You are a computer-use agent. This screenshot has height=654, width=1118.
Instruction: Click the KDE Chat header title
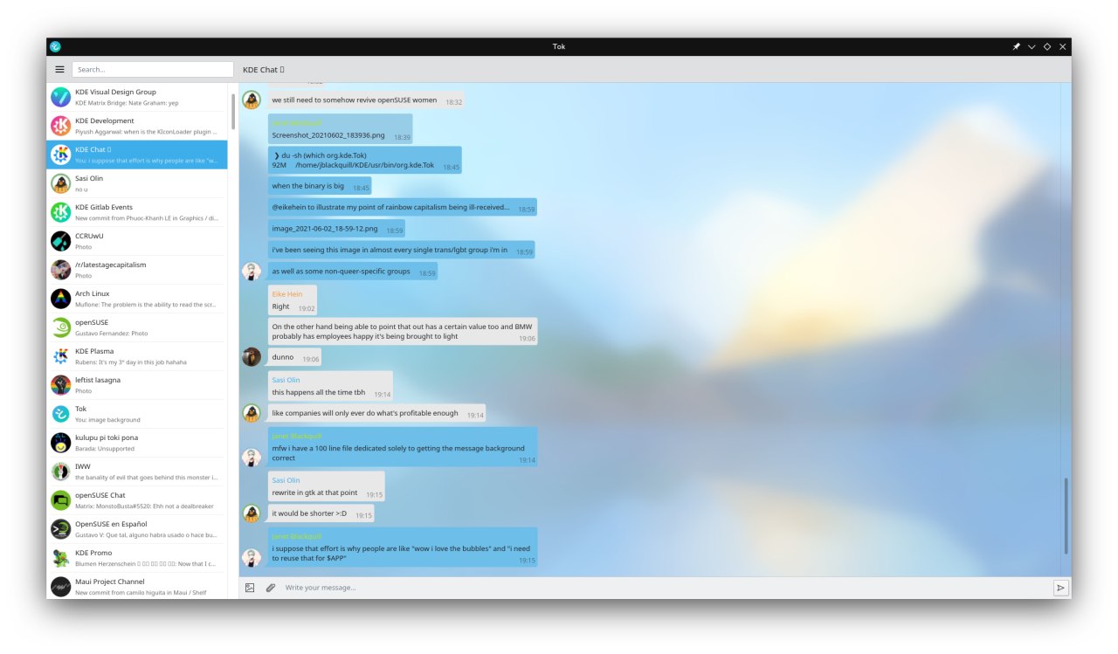(x=263, y=69)
